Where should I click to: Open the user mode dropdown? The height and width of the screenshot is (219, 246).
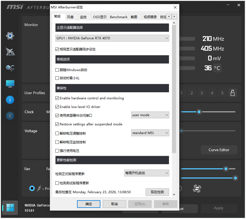coord(150,115)
